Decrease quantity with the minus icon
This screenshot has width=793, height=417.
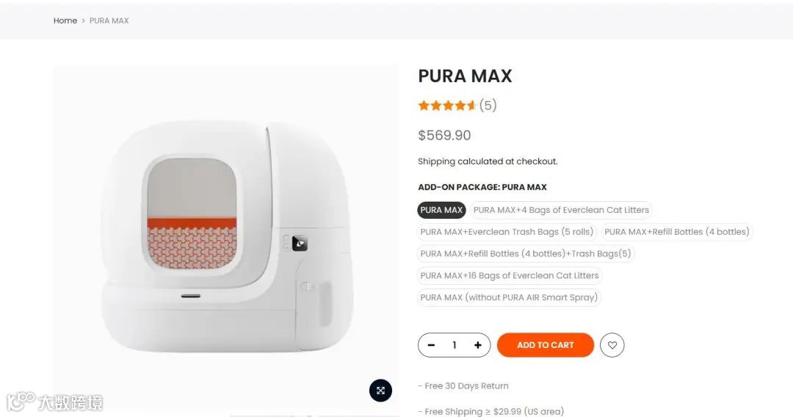[432, 345]
